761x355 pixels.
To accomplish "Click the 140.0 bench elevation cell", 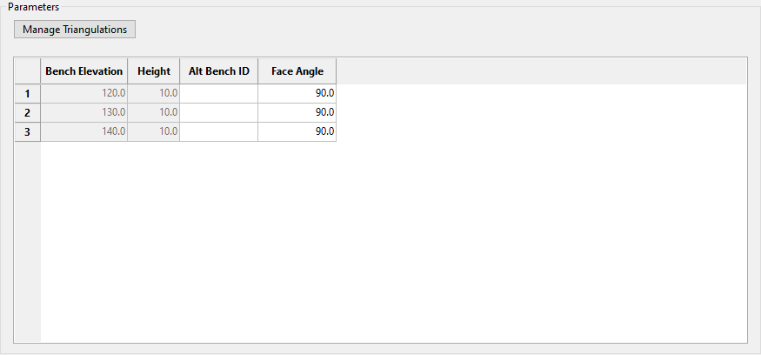I will pyautogui.click(x=83, y=132).
